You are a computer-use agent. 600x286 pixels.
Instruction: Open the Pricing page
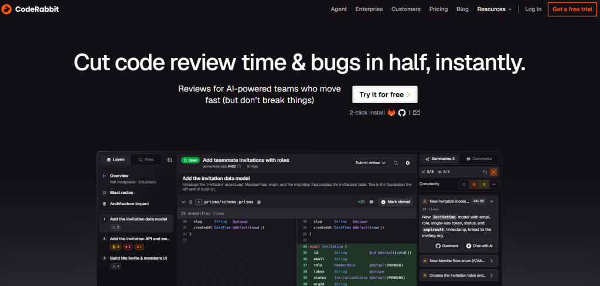[x=438, y=9]
